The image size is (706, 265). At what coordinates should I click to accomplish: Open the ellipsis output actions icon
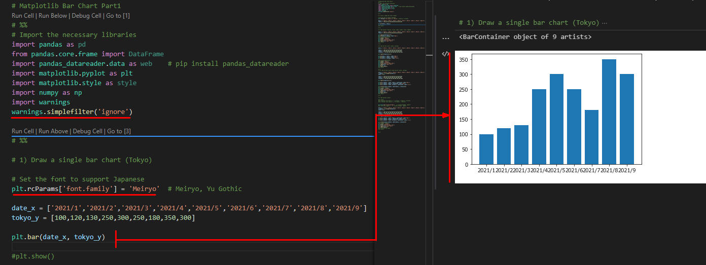pos(445,37)
